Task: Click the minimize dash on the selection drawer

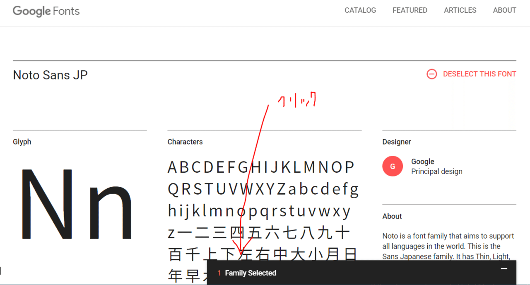Action: coord(504,269)
